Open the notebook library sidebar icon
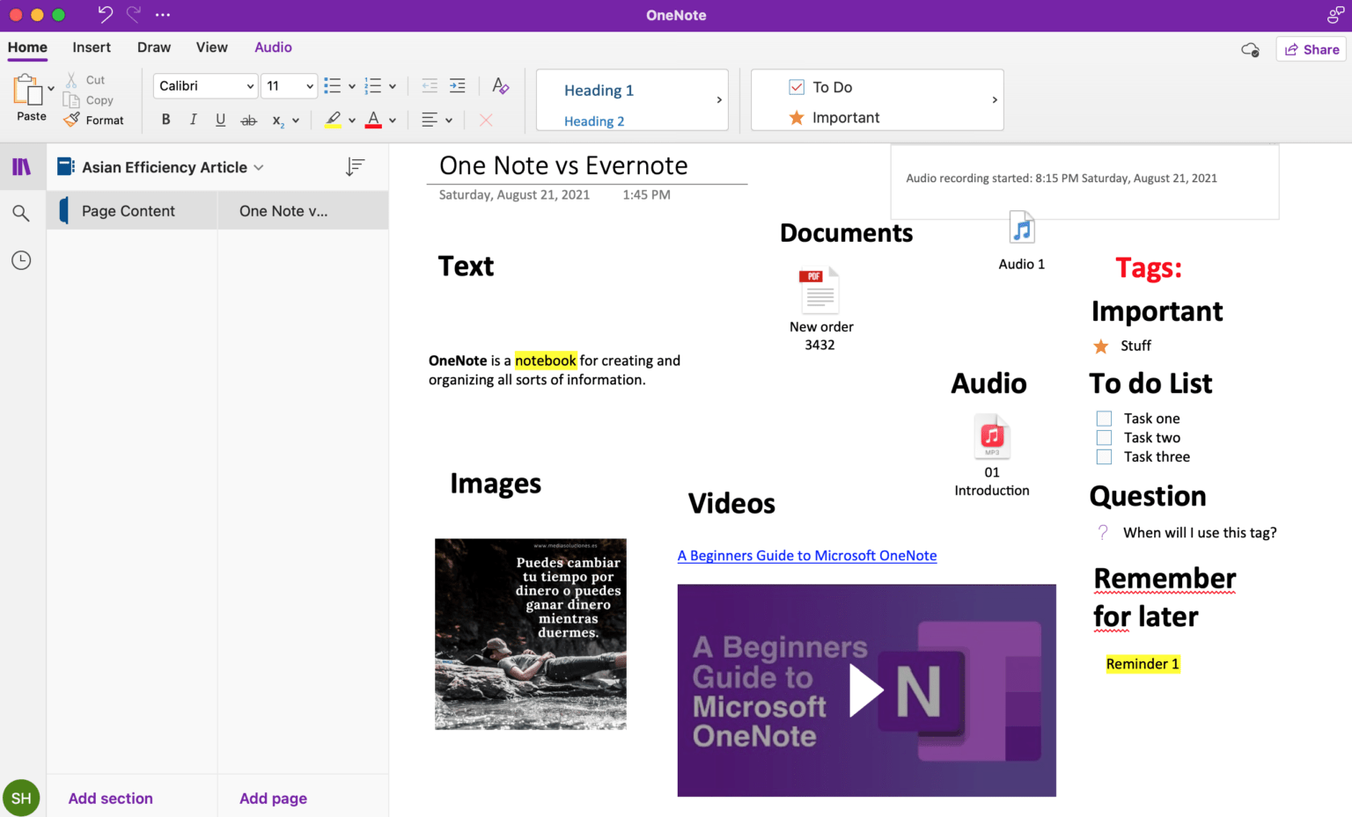Screen dimensions: 1352x817 pos(21,166)
